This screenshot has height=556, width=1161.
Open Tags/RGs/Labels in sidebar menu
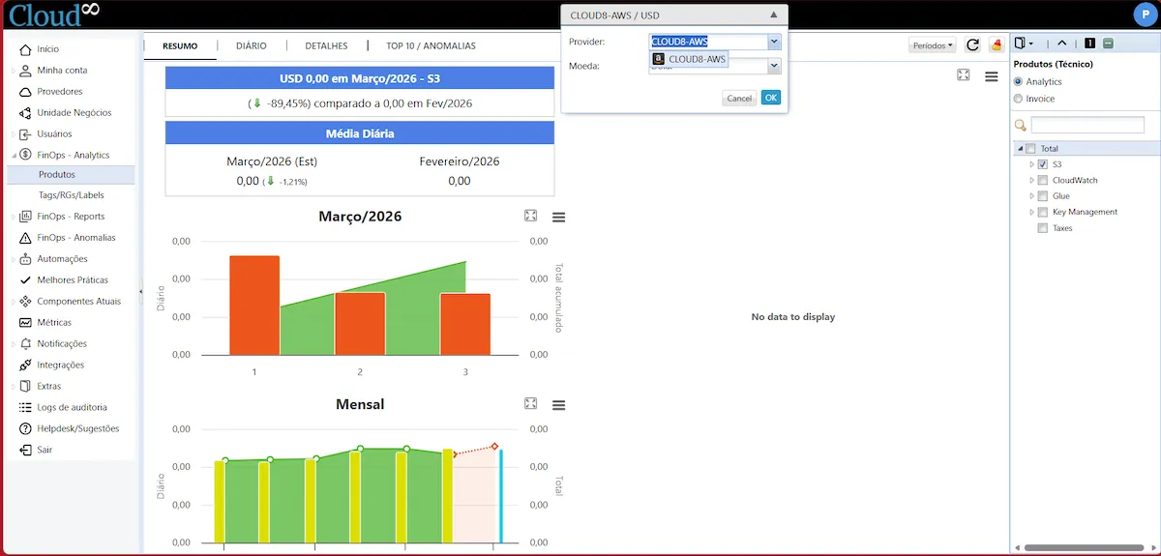71,195
